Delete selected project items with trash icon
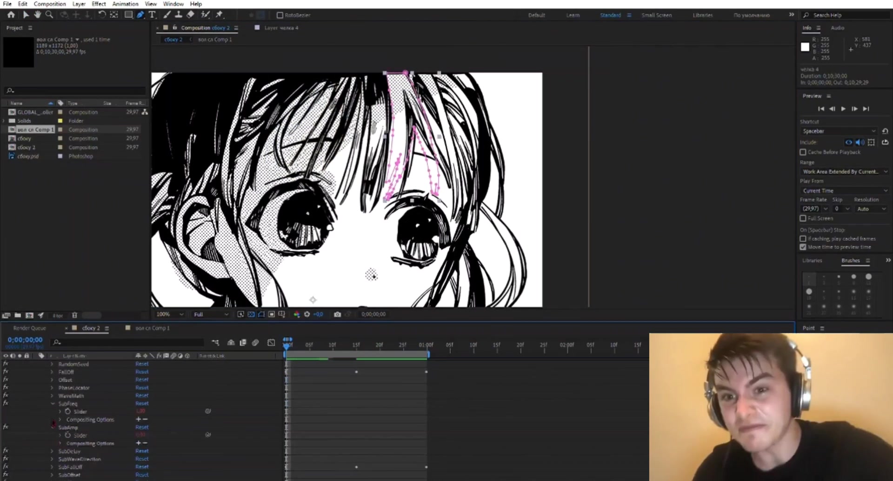Viewport: 893px width, 481px height. [x=74, y=316]
